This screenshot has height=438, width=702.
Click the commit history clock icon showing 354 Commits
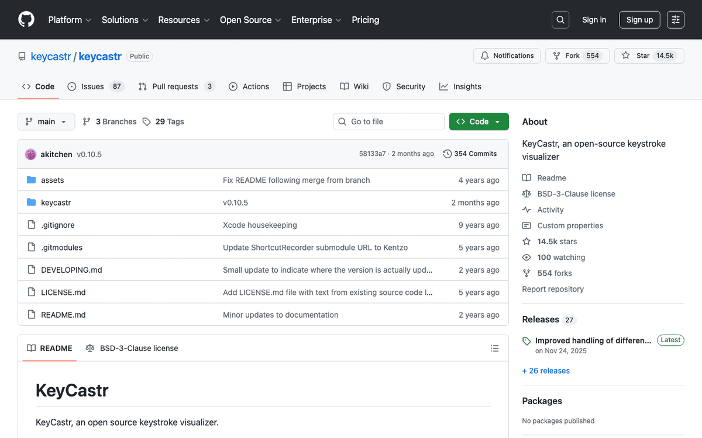446,153
